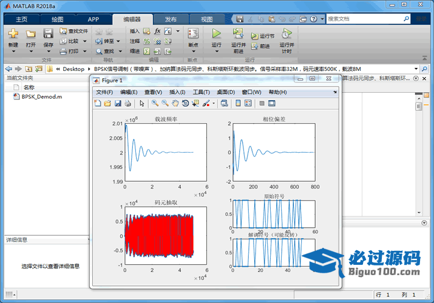This screenshot has width=434, height=303.
Task: Click the Name (名称) column header
Action: coord(29,87)
